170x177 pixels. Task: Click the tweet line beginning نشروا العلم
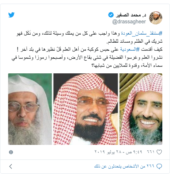pos(87,58)
